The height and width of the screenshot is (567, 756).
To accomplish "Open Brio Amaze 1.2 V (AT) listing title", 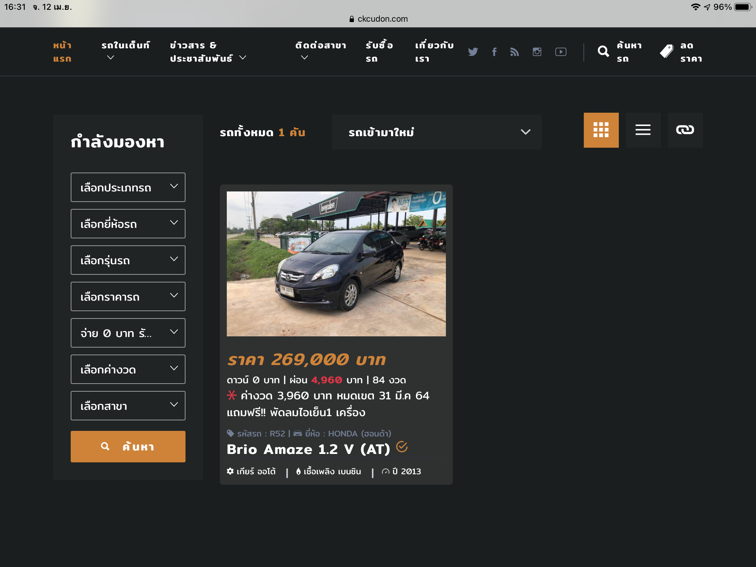I will [308, 449].
